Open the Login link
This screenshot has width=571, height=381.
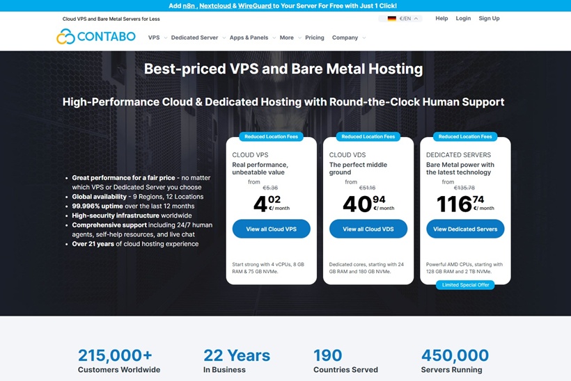click(x=463, y=18)
